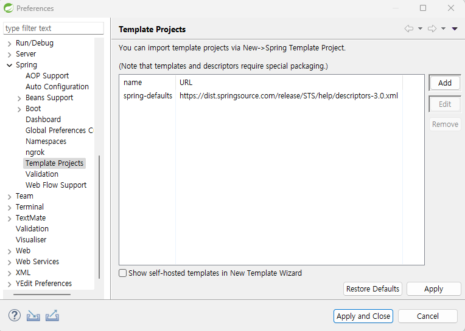The height and width of the screenshot is (331, 465).
Task: Click the Cancel button
Action: 428,316
